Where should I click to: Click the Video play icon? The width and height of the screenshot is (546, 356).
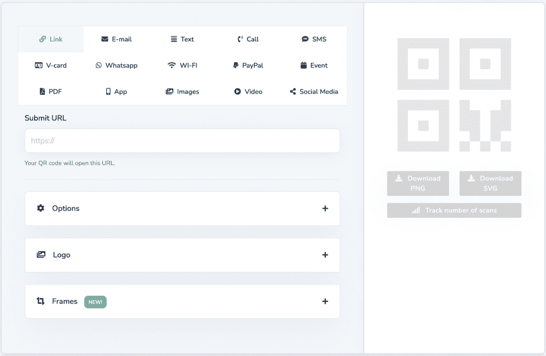[237, 92]
